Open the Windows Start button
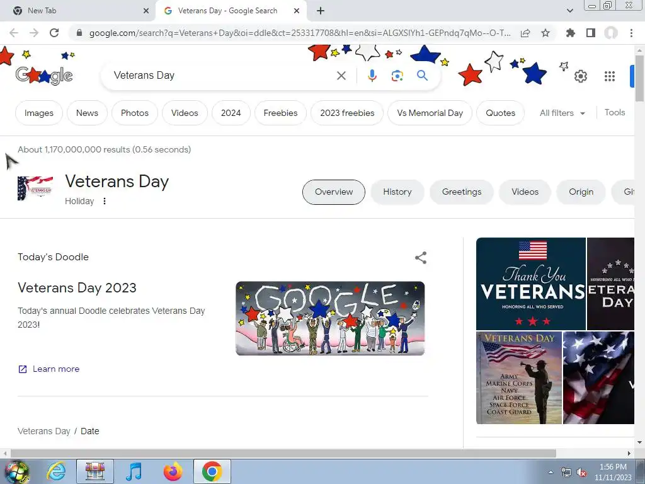The image size is (645, 484). tap(16, 471)
